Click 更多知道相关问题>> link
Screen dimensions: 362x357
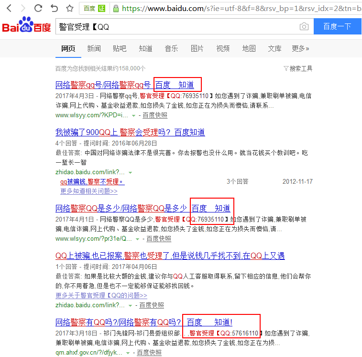click(x=89, y=191)
